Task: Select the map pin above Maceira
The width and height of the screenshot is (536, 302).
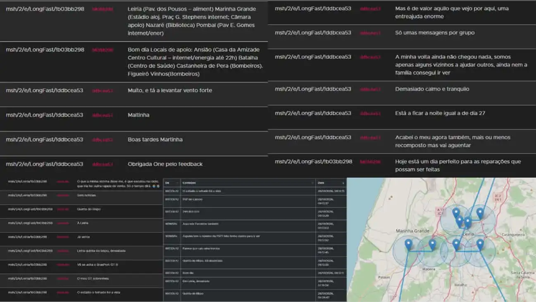Action: click(x=432, y=244)
